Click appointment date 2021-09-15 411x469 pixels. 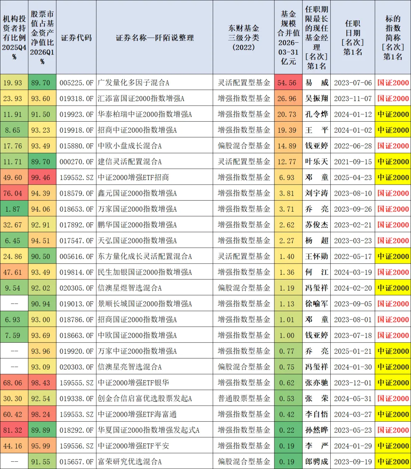point(353,162)
